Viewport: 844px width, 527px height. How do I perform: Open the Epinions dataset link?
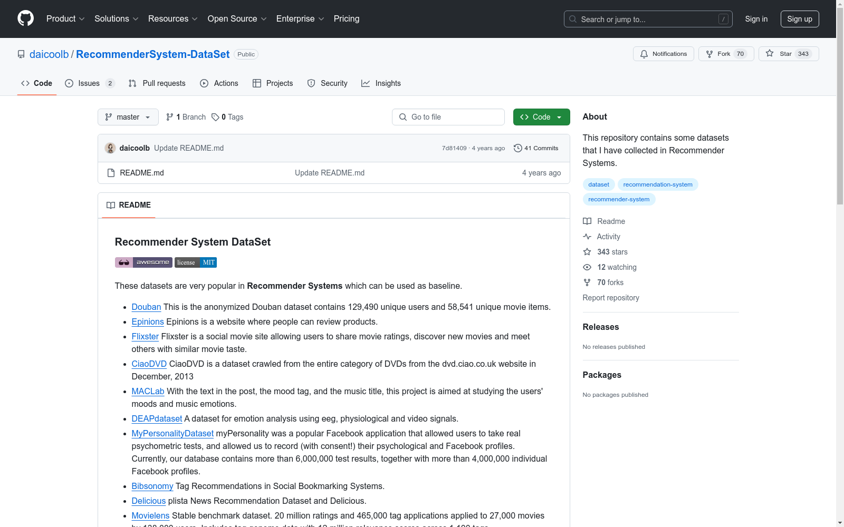(x=148, y=321)
